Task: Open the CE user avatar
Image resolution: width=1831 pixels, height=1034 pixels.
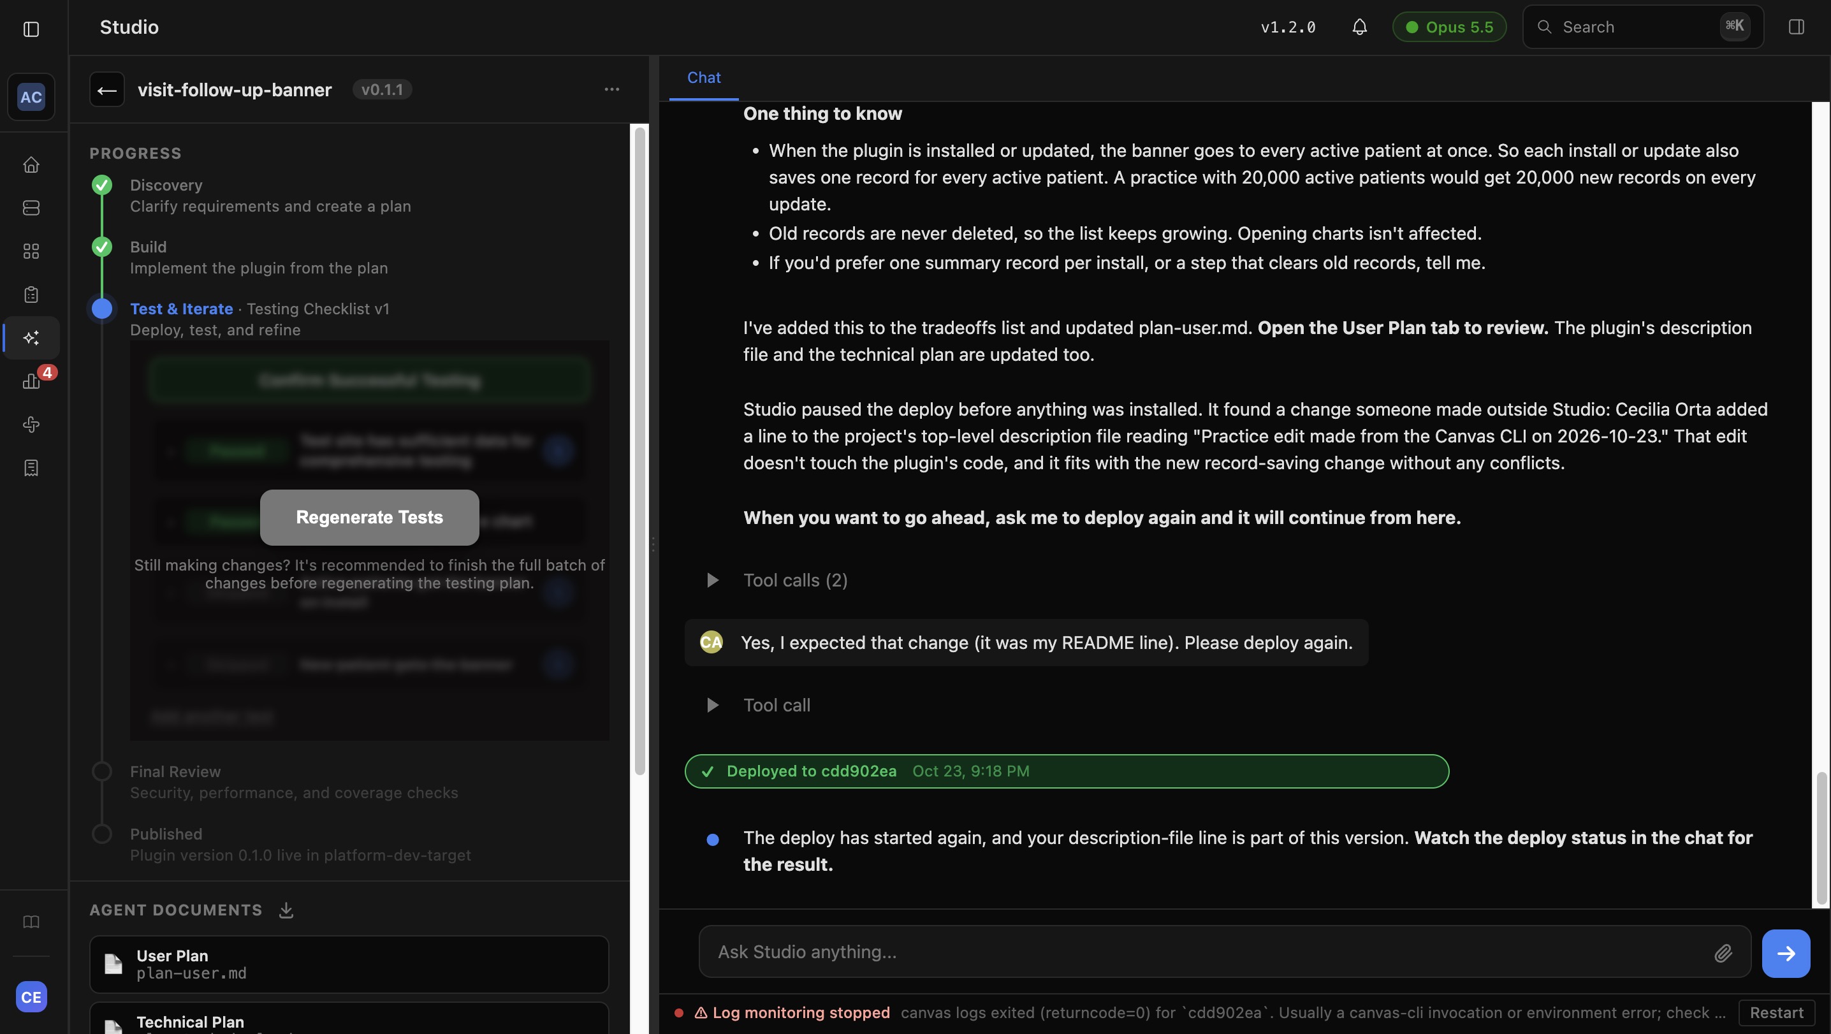Action: 31,997
